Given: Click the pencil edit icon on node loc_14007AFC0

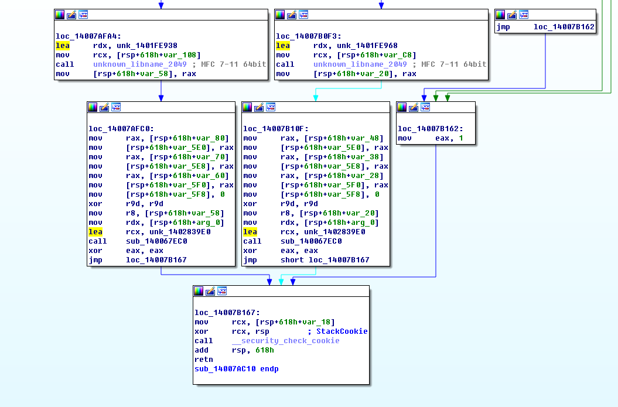Looking at the screenshot, I should click(x=104, y=107).
